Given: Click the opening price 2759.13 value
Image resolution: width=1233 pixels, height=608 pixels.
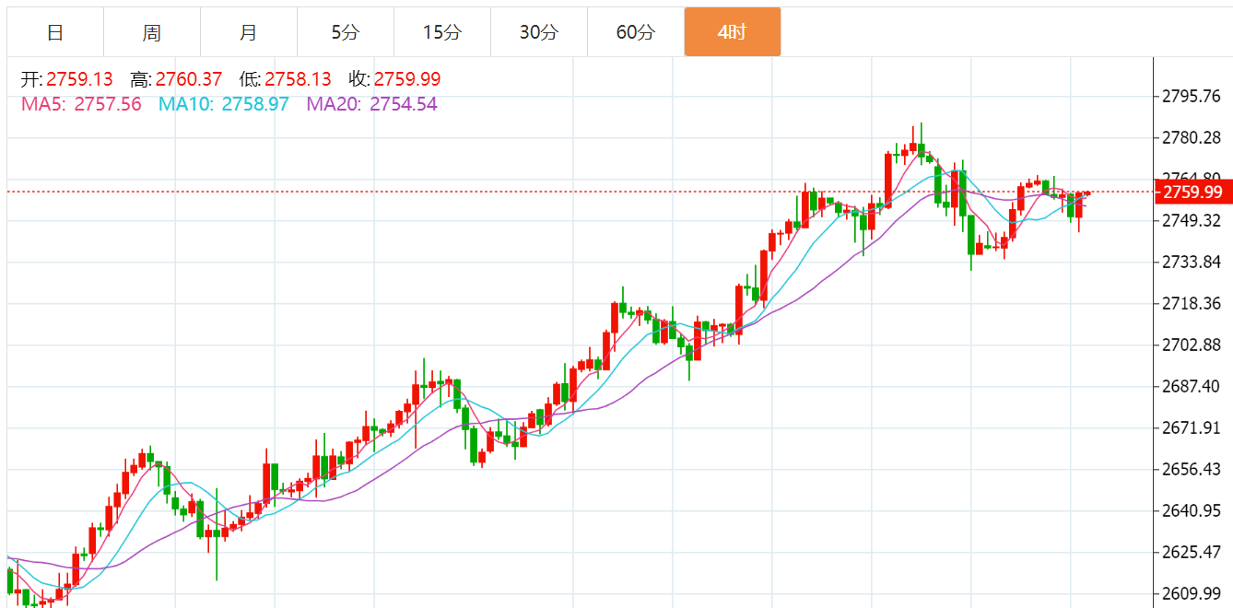Looking at the screenshot, I should pos(79,80).
